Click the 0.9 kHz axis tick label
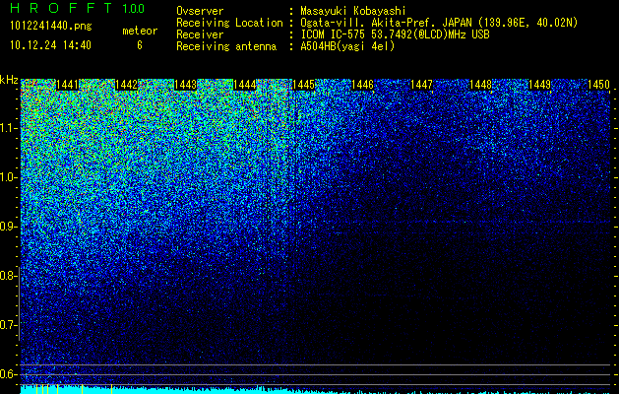 [x=8, y=227]
